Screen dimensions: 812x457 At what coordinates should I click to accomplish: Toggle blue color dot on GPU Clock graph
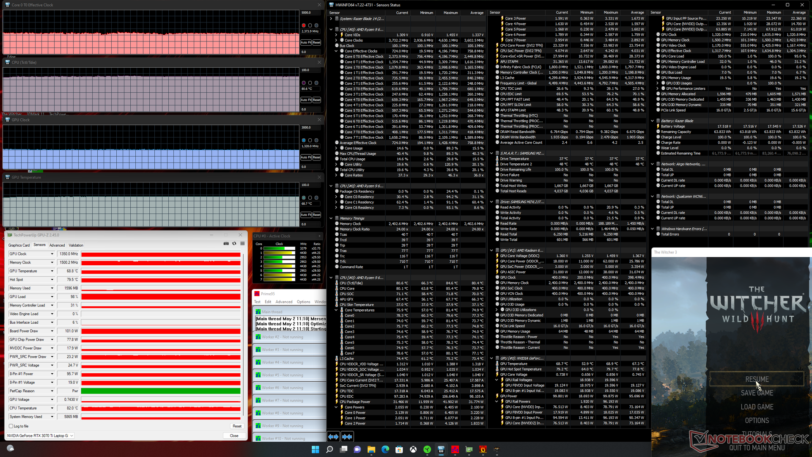pyautogui.click(x=304, y=140)
